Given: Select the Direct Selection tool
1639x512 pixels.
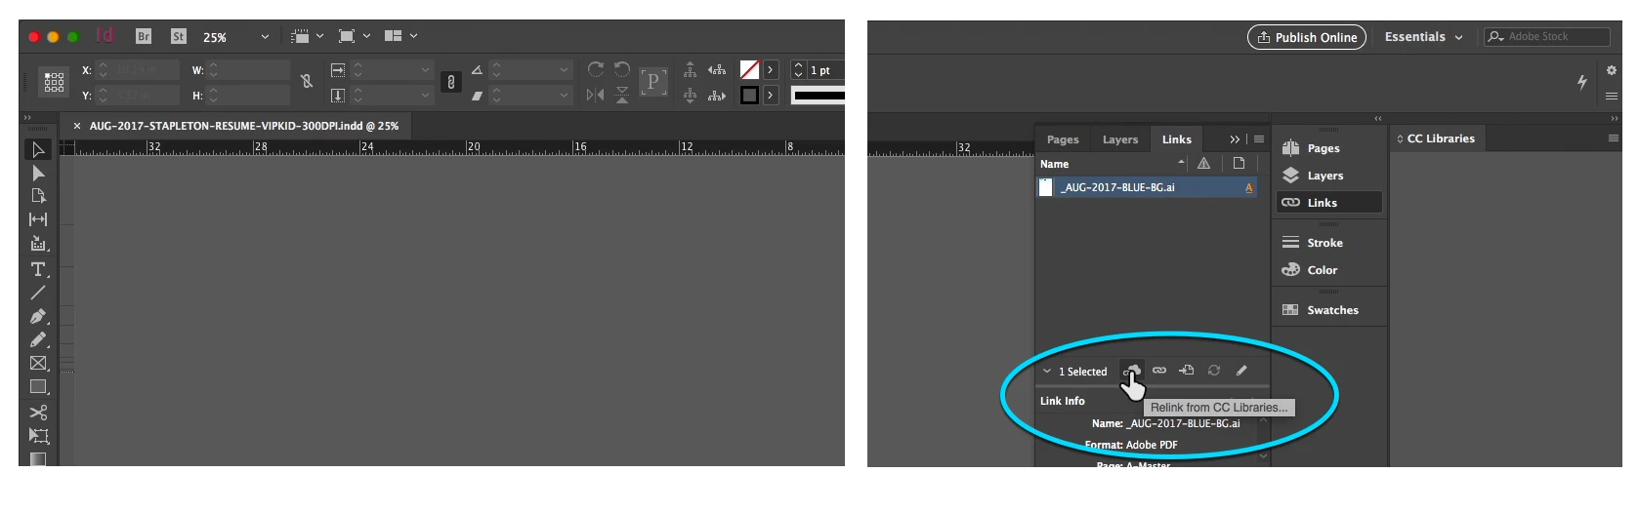Looking at the screenshot, I should (x=38, y=174).
